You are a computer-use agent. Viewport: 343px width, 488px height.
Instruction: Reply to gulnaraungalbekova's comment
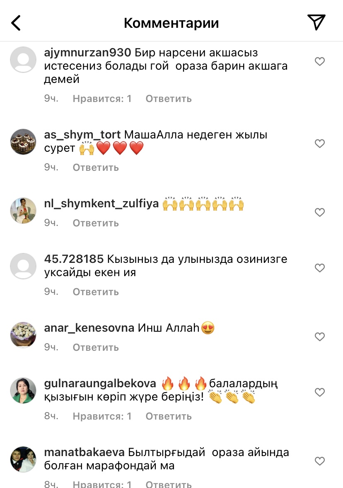(x=169, y=416)
